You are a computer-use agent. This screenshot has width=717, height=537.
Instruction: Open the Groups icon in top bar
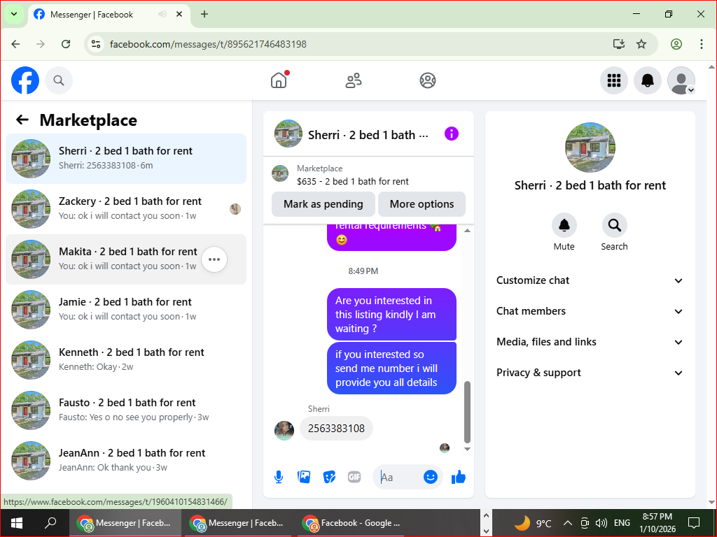[x=428, y=80]
